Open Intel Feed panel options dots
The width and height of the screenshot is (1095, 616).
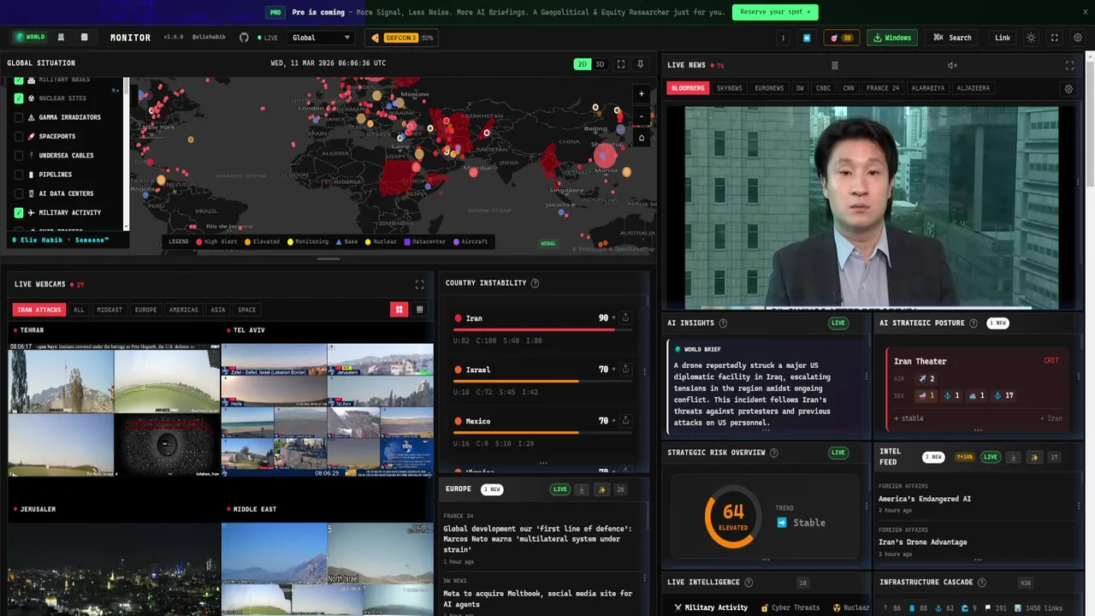click(x=1078, y=505)
